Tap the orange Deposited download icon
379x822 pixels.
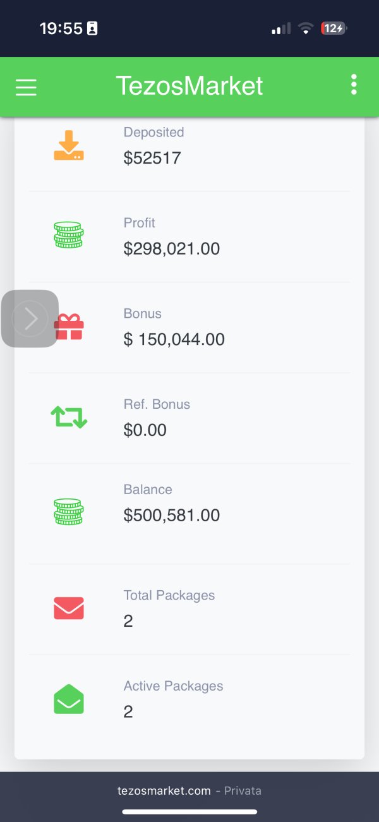click(69, 145)
